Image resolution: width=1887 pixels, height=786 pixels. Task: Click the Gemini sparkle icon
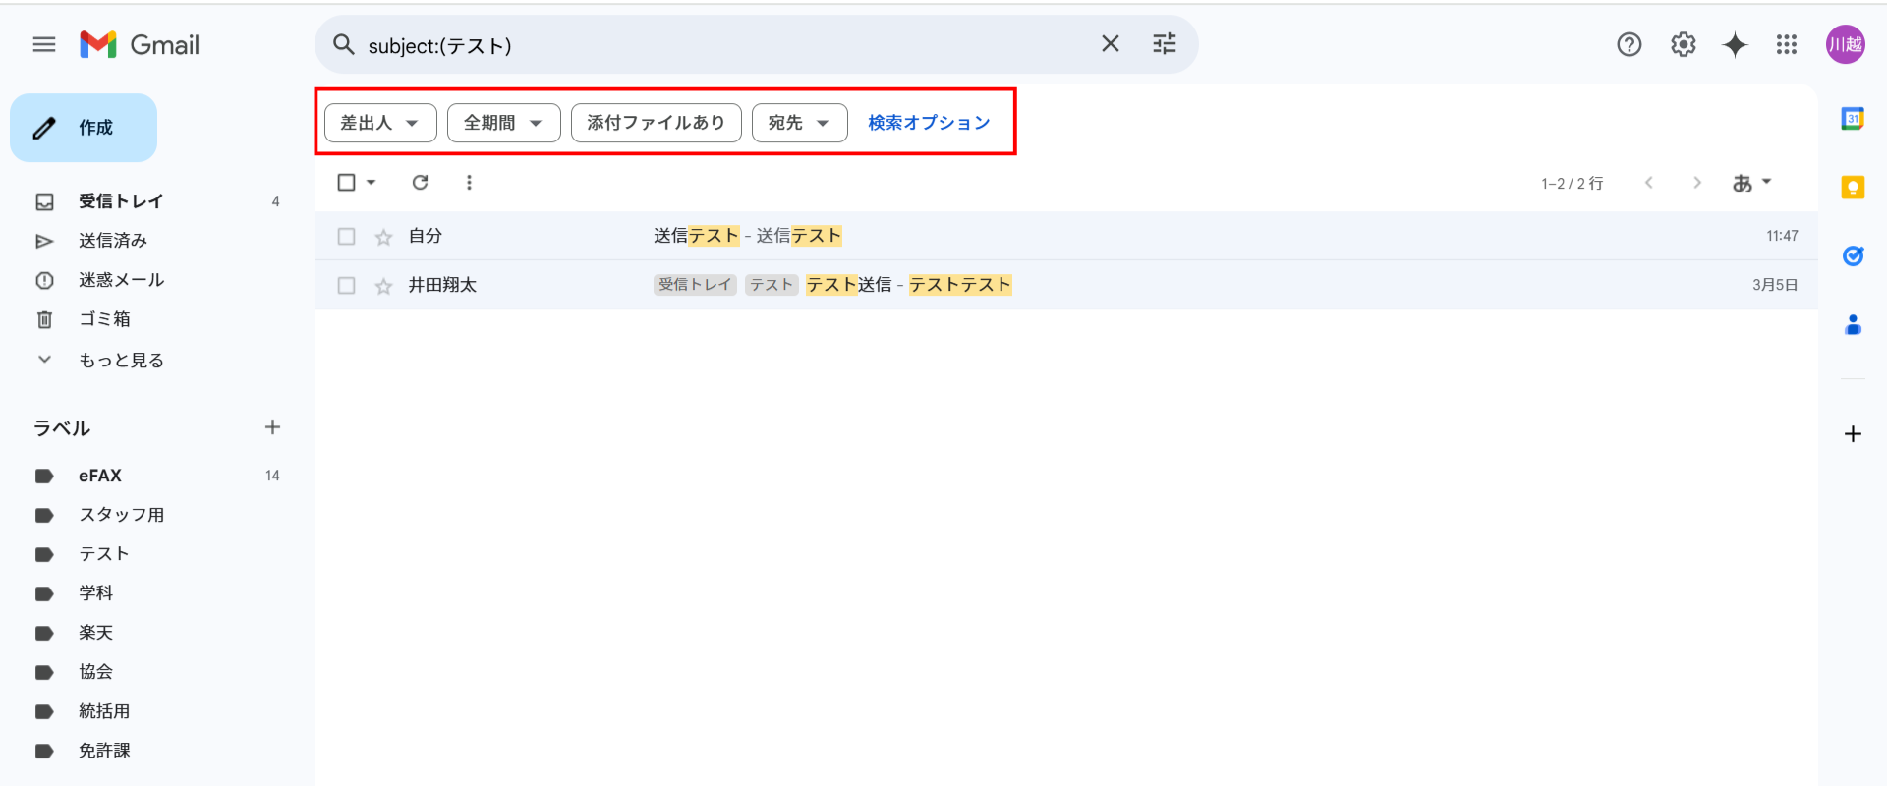click(x=1735, y=44)
